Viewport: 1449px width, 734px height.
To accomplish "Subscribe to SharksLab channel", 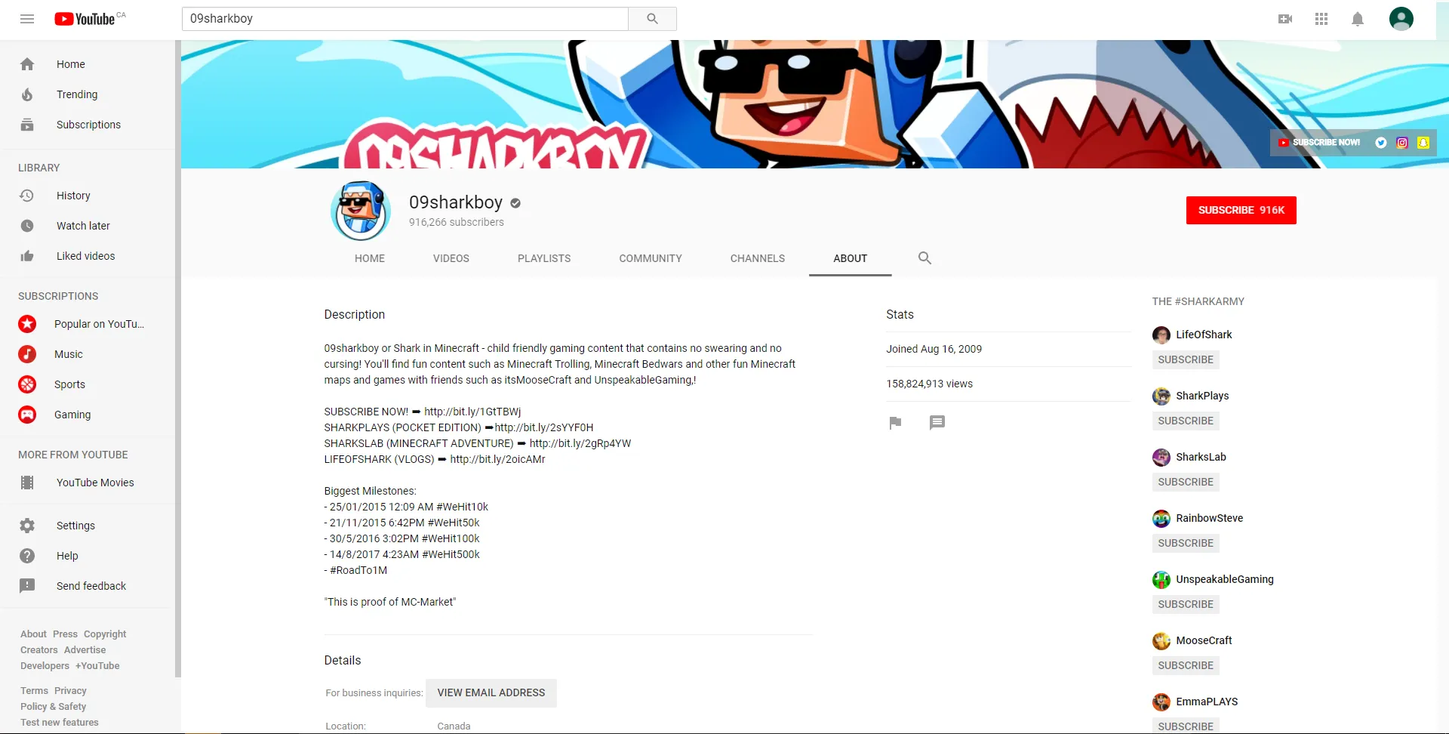I will [1186, 482].
